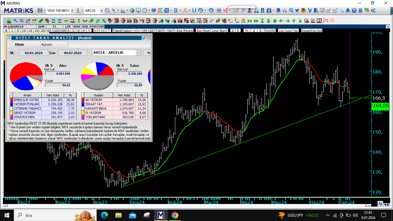Screen dimensions: 393x221
Task: Click the green up arrow drawing tool
Action: coord(294,21)
